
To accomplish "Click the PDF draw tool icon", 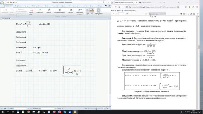I will point(191,14).
